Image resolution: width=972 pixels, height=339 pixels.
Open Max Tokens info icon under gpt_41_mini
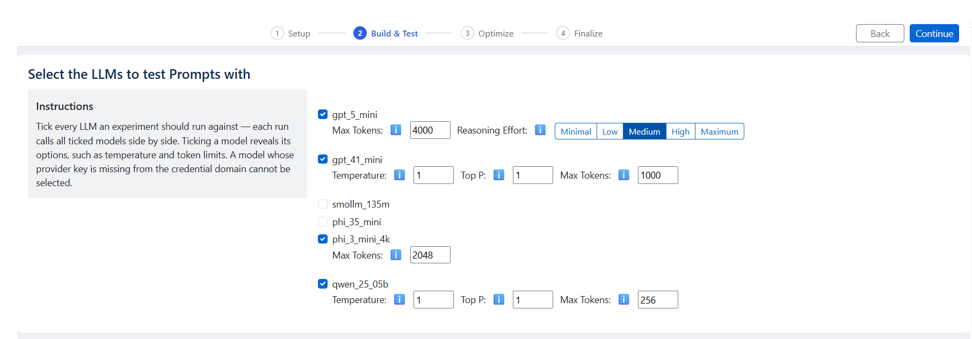point(623,175)
